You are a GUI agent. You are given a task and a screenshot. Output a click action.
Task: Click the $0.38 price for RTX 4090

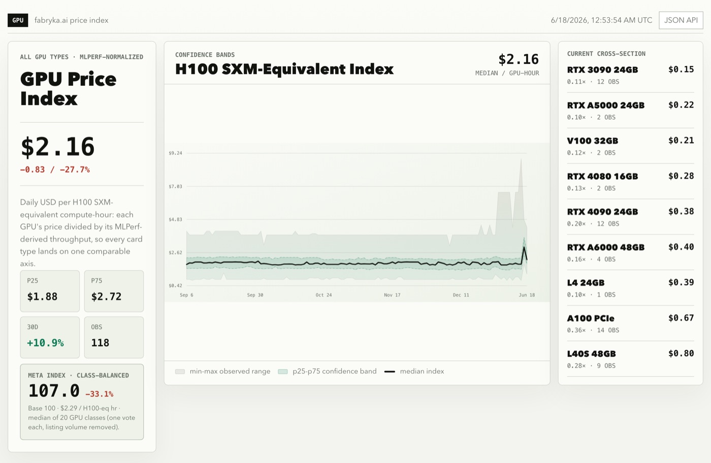pos(681,212)
